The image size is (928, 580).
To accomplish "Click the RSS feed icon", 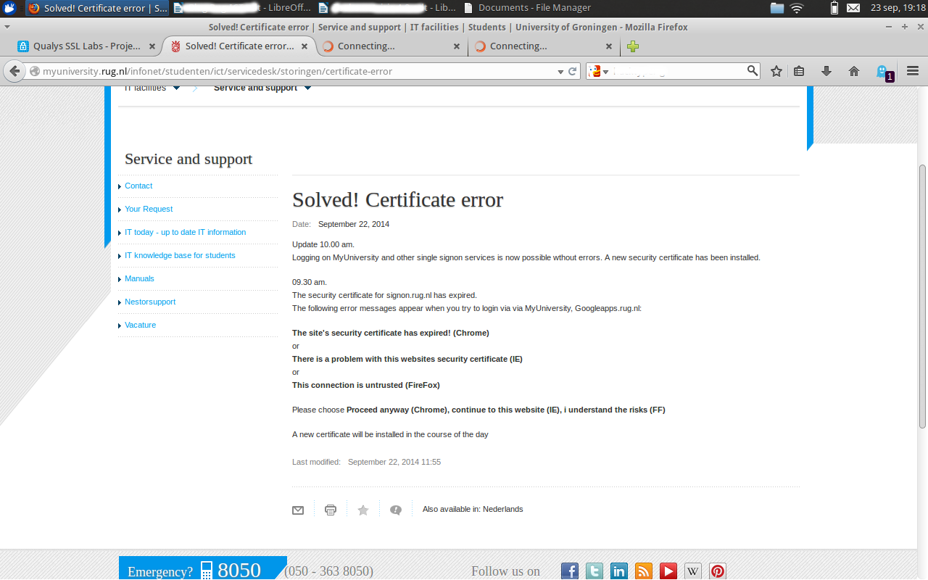I will point(644,571).
